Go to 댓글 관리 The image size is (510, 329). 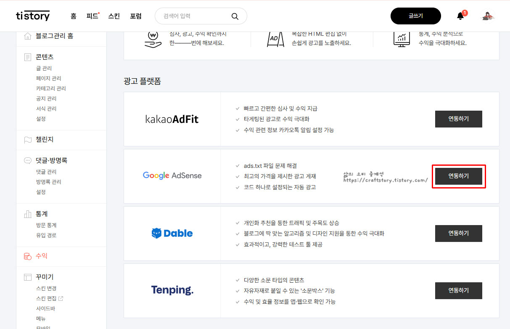[x=46, y=172]
